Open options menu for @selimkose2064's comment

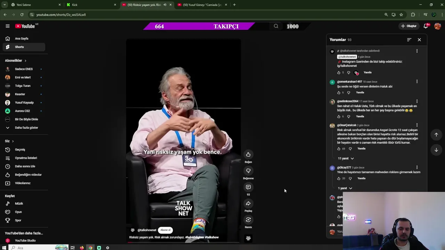click(417, 101)
